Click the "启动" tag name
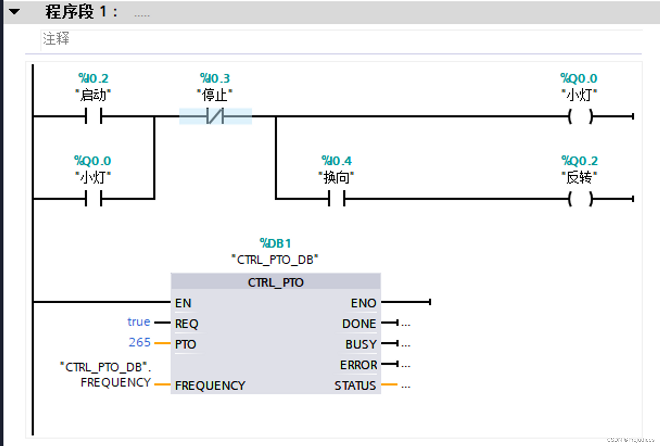This screenshot has height=446, width=660. [93, 95]
